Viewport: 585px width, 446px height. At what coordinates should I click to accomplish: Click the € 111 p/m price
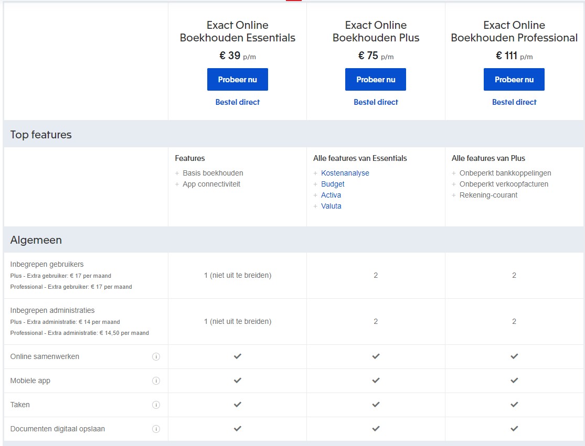coord(514,56)
